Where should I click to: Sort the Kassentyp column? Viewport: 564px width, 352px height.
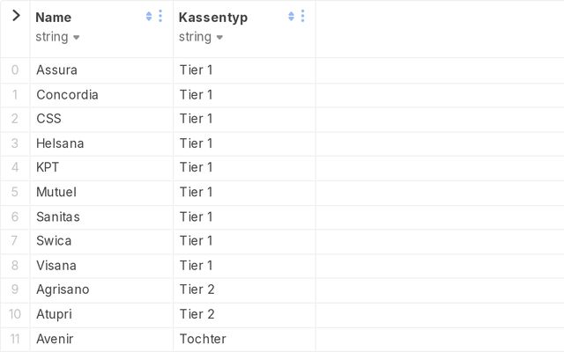tap(292, 17)
